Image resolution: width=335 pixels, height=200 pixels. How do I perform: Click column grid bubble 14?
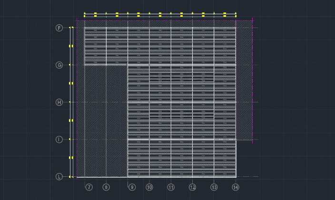235,187
